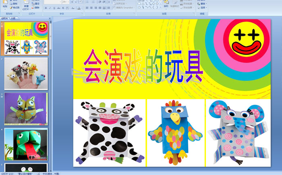Click the cow puppet picture
The height and width of the screenshot is (175, 282).
coord(109,133)
